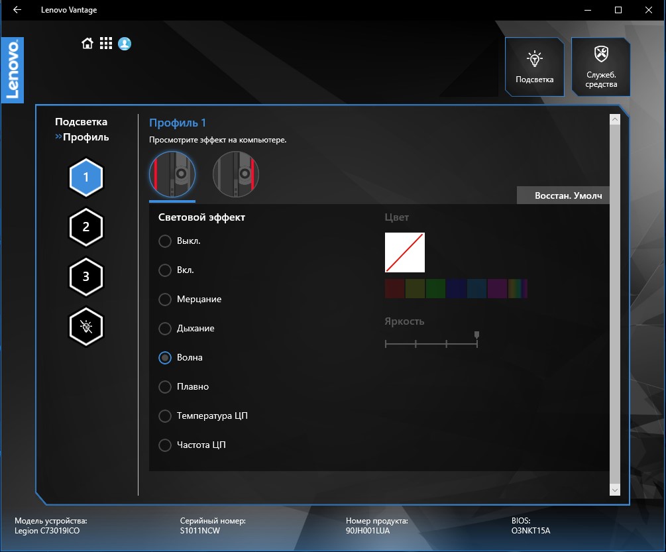666x552 pixels.
Task: Open the Служеб. средства tools tile
Action: pyautogui.click(x=600, y=67)
